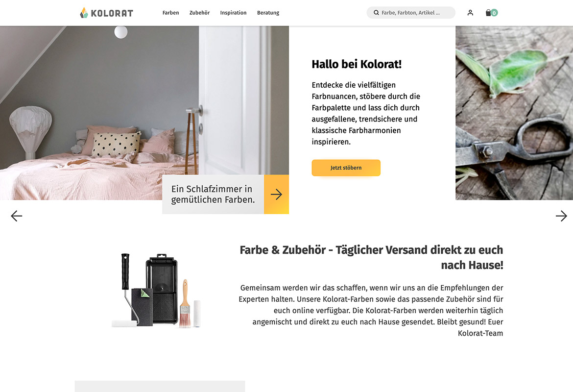The width and height of the screenshot is (573, 392).
Task: Click the Schlafzimmer in gemütlichen Farben caption
Action: click(213, 194)
